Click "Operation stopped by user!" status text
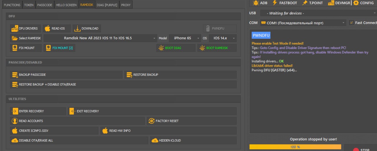 (x=313, y=139)
